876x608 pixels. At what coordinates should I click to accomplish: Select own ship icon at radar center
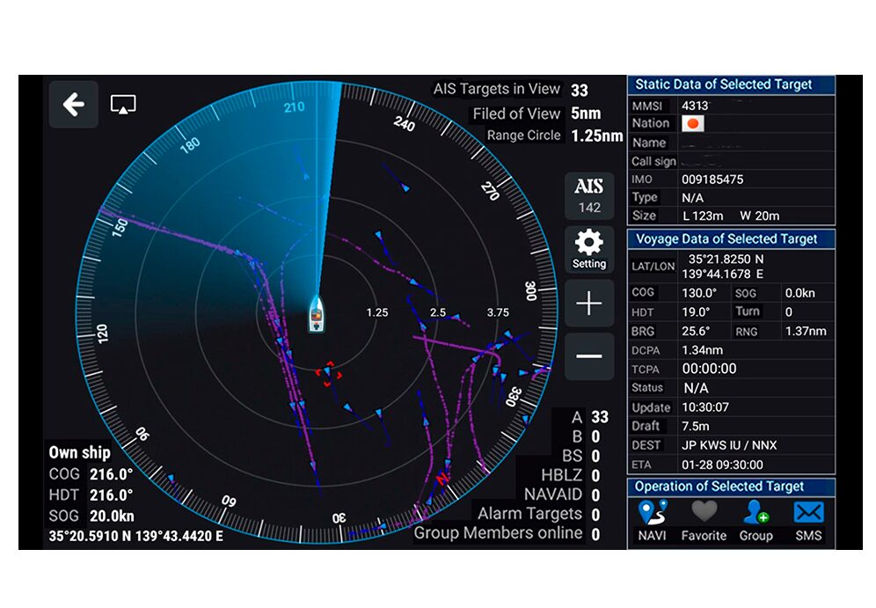coord(316,317)
